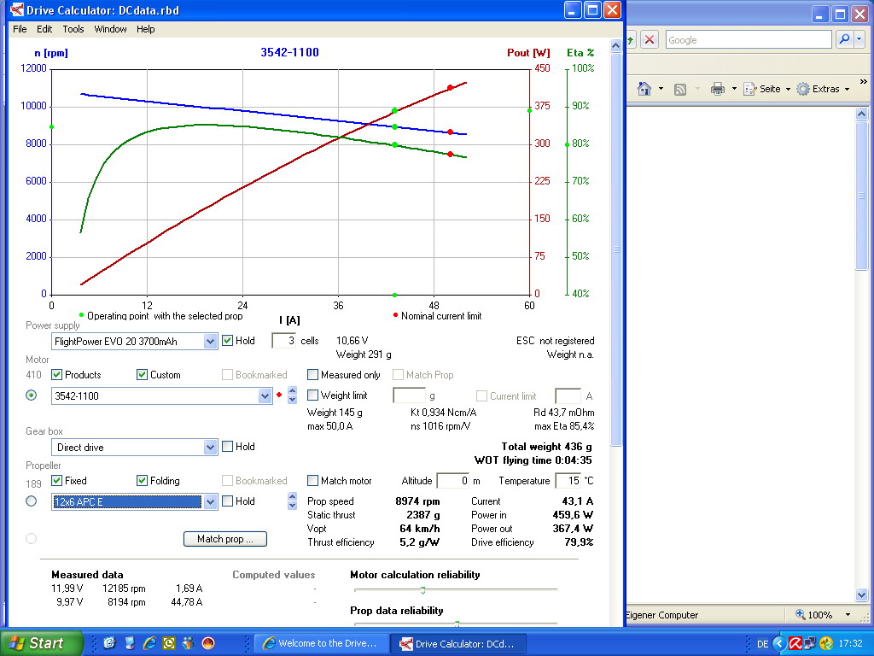Click the RSS feed icon in browser toolbar
The width and height of the screenshot is (874, 656).
[680, 89]
